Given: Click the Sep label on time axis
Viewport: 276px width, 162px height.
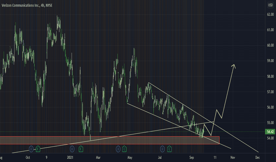Looking at the screenshot, I should [192, 158].
